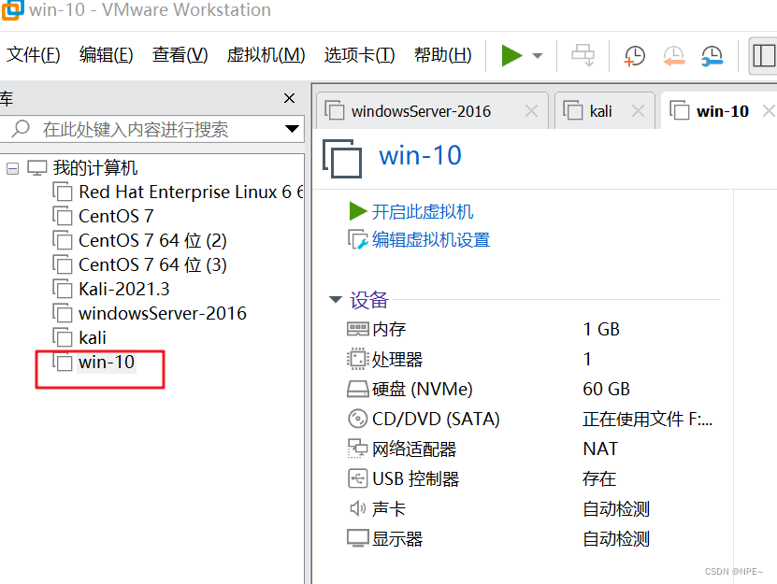Select the kali VM in the library tree
This screenshot has height=584, width=777.
(x=93, y=337)
